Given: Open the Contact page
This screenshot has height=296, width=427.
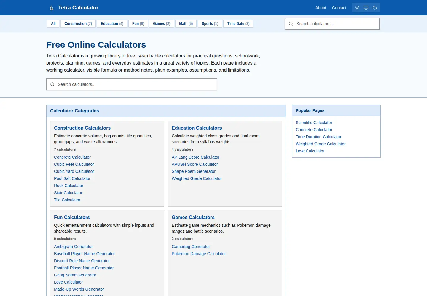Looking at the screenshot, I should (339, 8).
